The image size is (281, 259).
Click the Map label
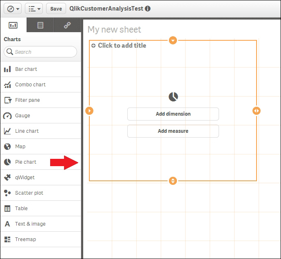[20, 147]
